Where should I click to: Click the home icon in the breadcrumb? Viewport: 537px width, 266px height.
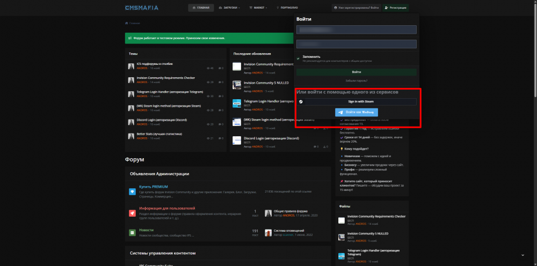pyautogui.click(x=126, y=23)
